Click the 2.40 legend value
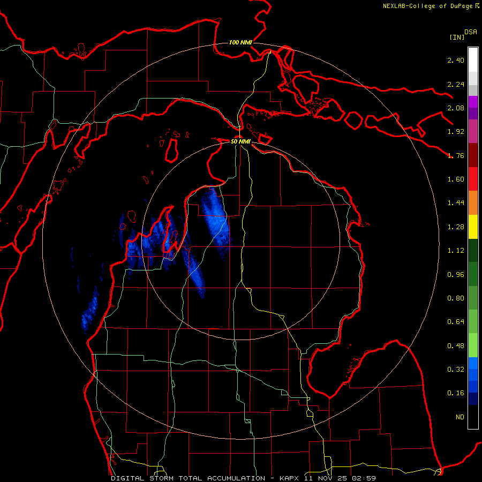 pyautogui.click(x=456, y=60)
